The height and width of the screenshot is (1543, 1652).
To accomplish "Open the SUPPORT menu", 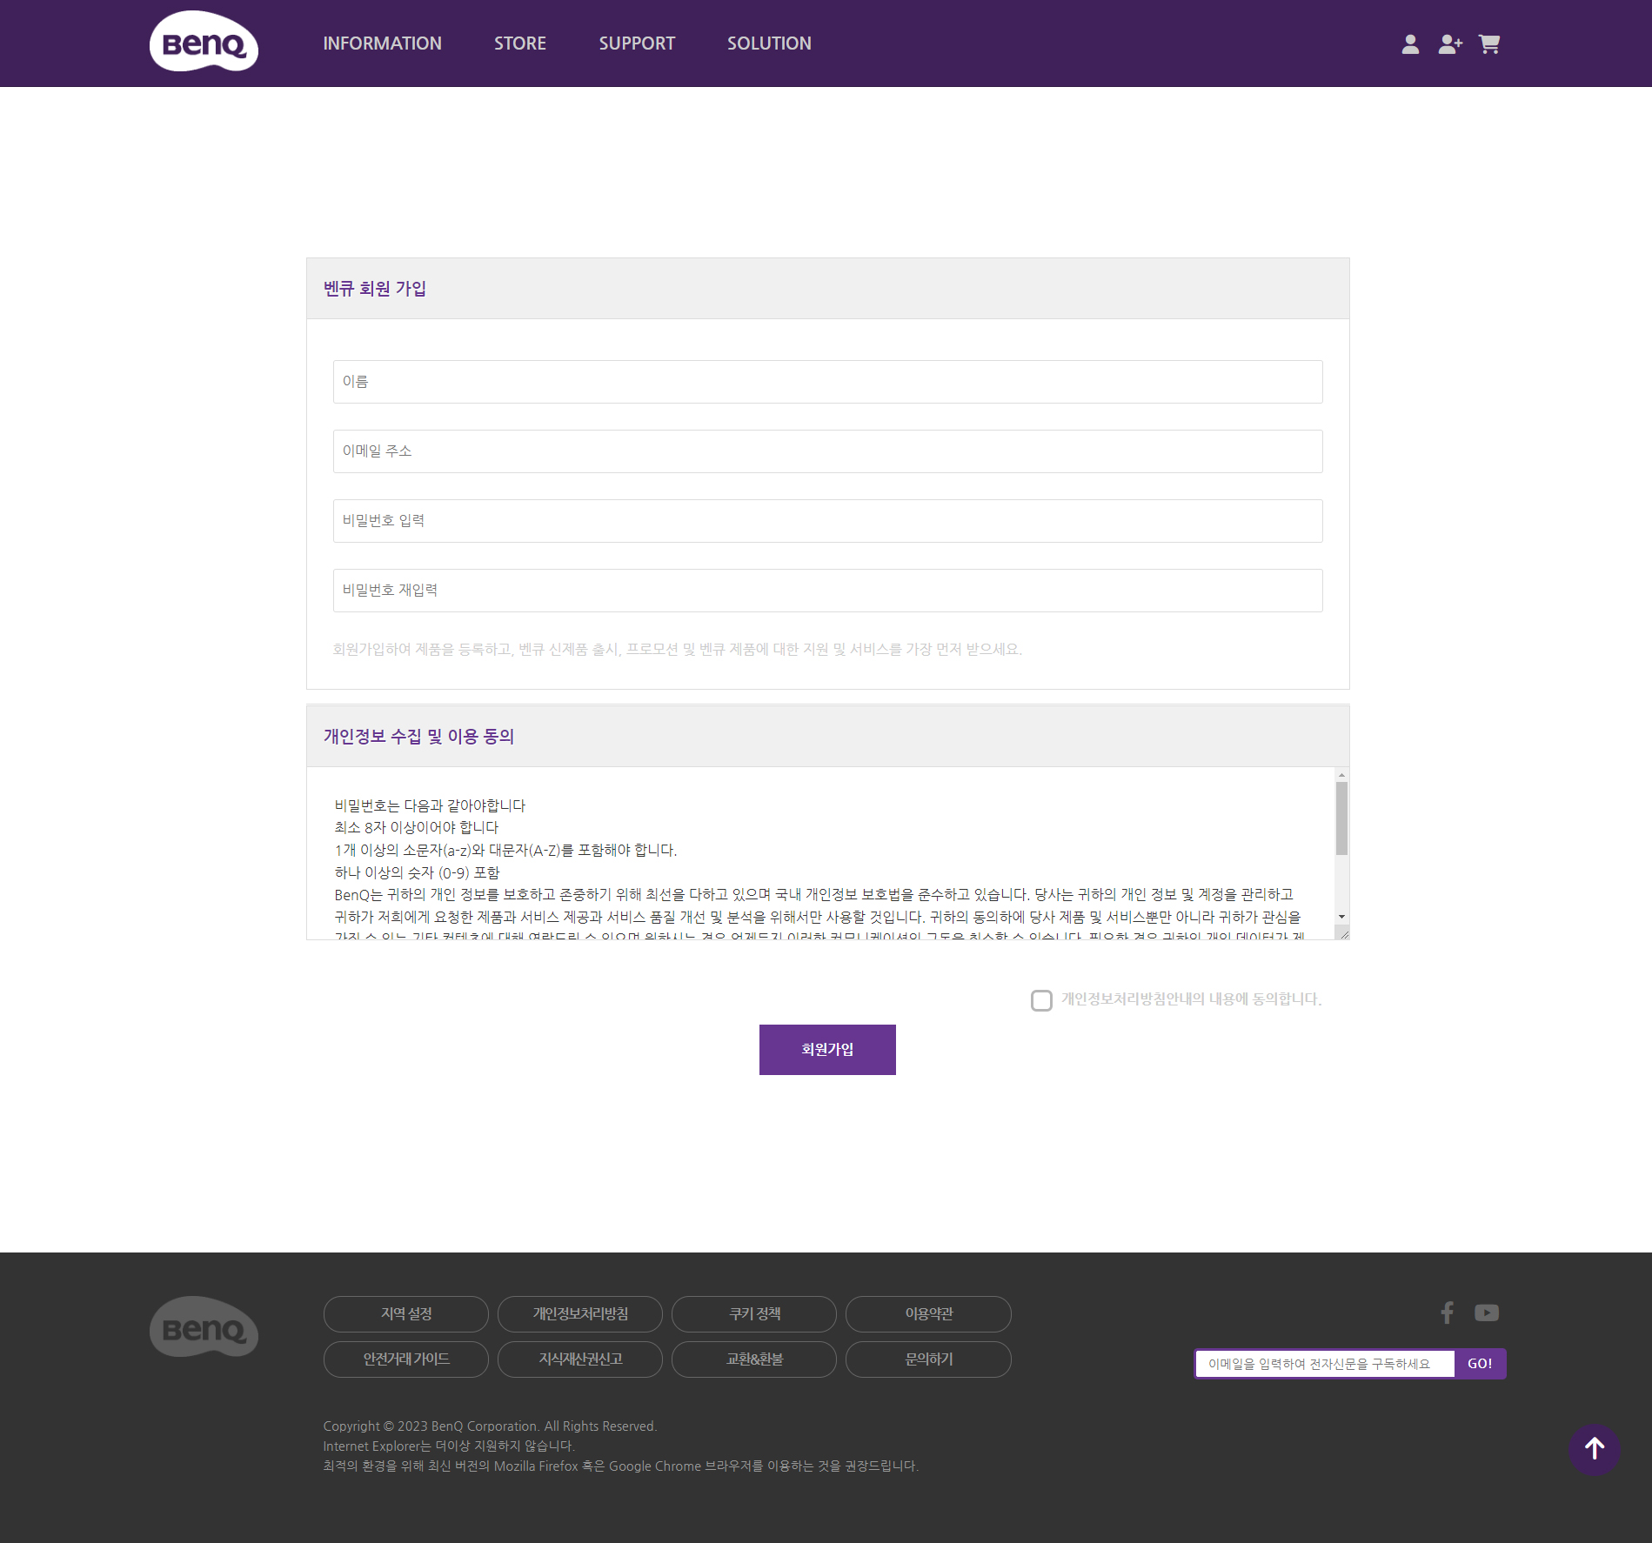I will coord(637,43).
